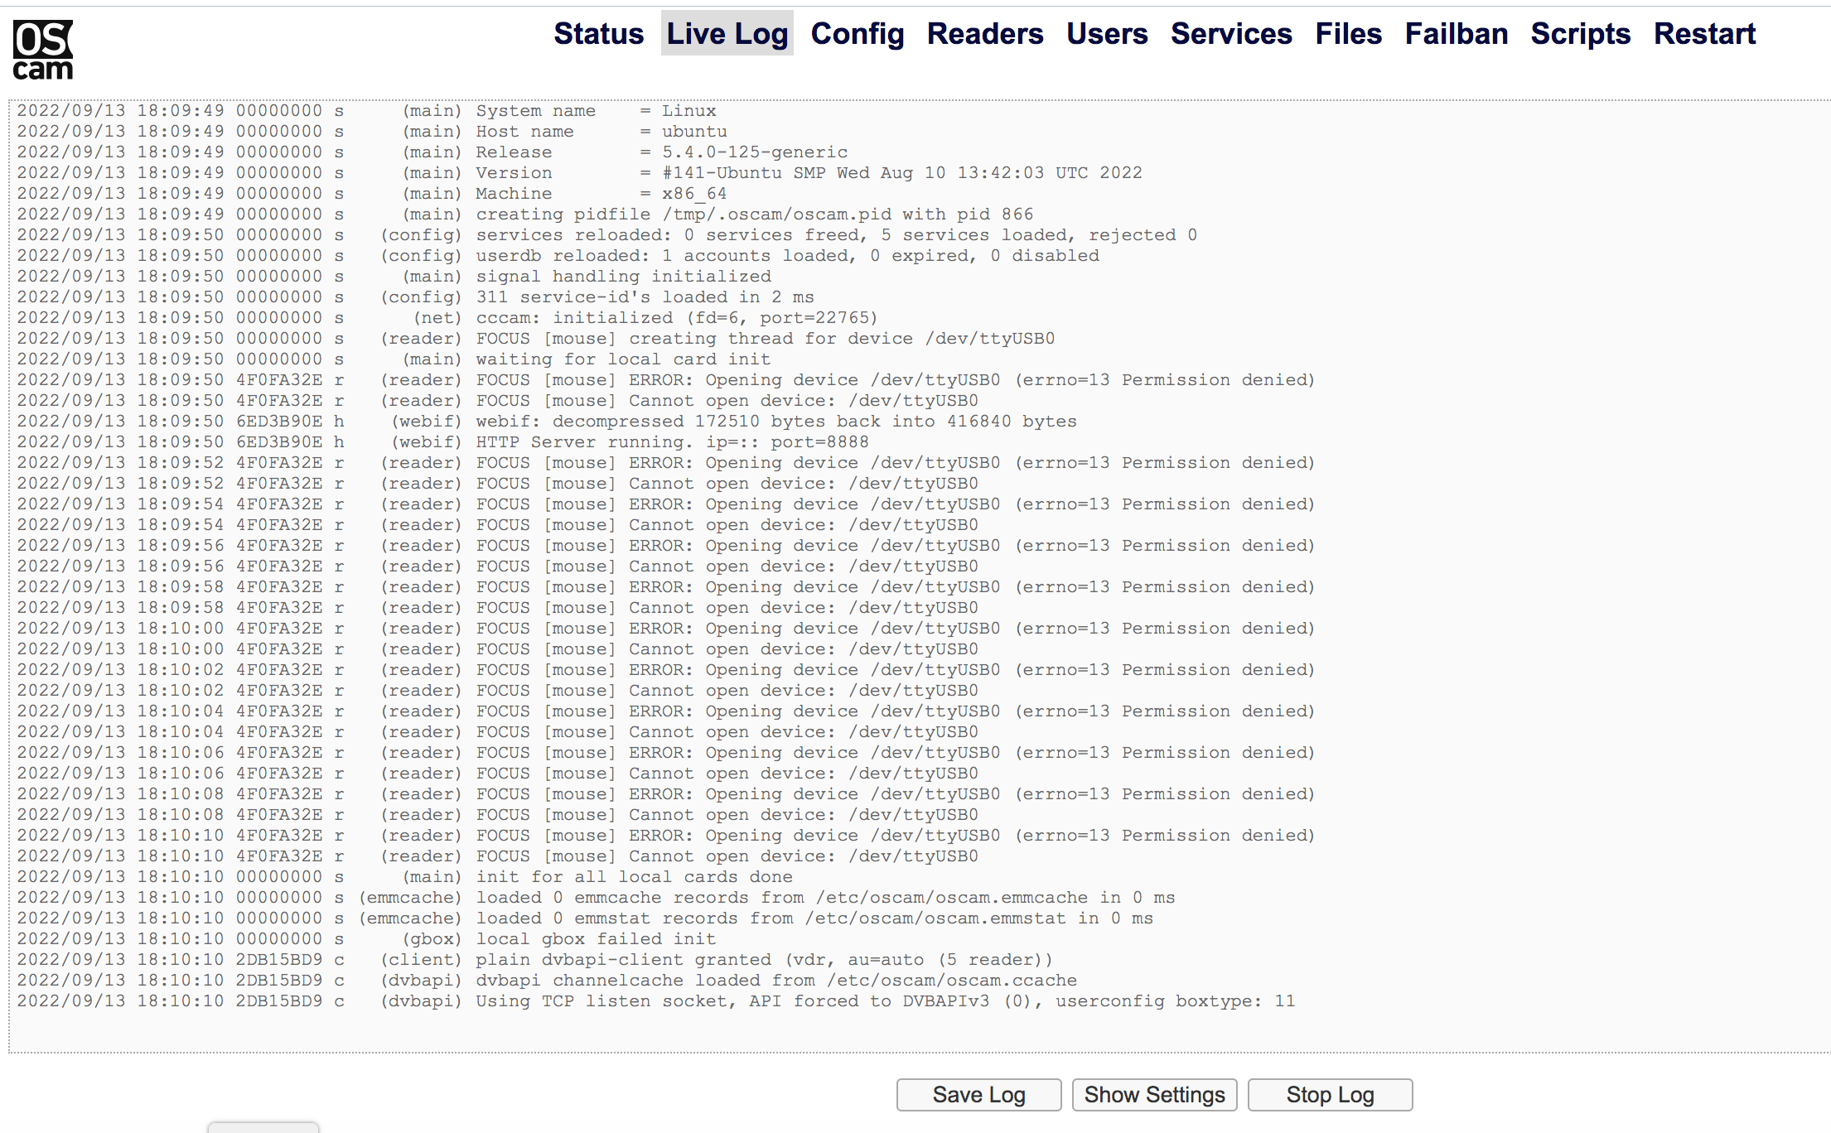Click the OSCam logo icon
The height and width of the screenshot is (1133, 1831).
click(x=43, y=50)
